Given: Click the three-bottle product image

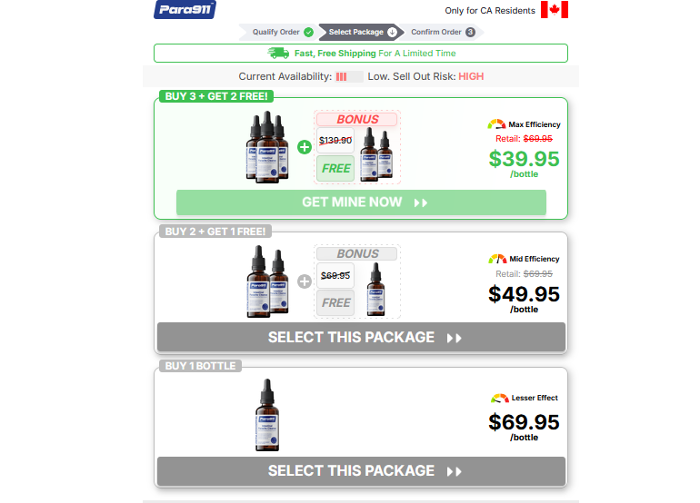Looking at the screenshot, I should (x=267, y=147).
